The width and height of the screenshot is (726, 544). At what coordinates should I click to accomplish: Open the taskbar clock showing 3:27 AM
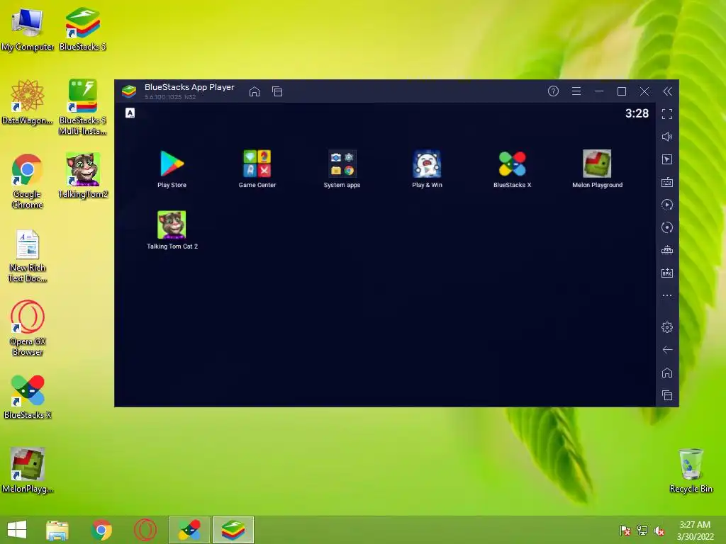695,531
